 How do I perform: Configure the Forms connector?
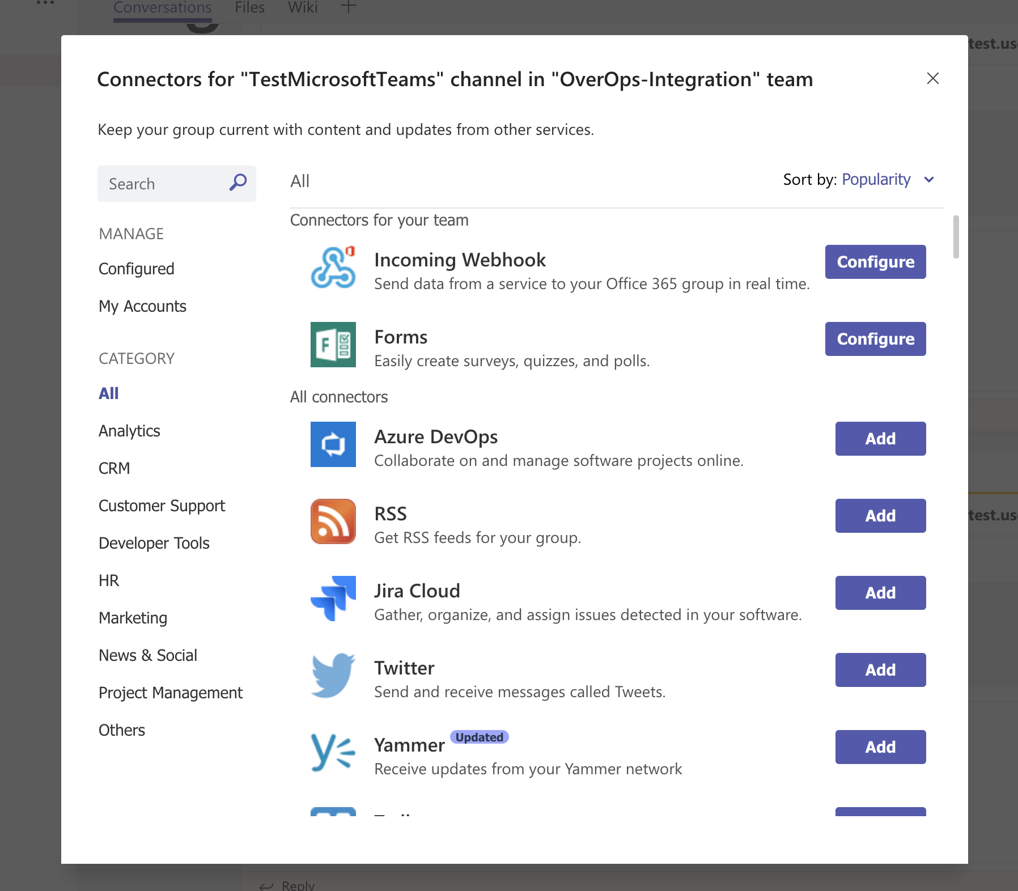tap(876, 339)
